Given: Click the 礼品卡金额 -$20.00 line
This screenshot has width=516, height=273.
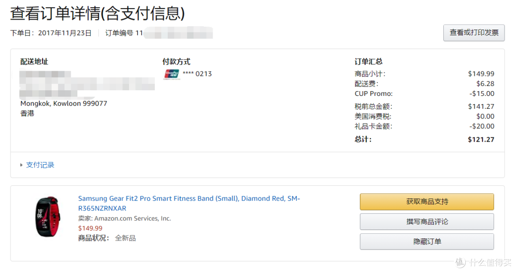Looking at the screenshot, I should tap(424, 126).
